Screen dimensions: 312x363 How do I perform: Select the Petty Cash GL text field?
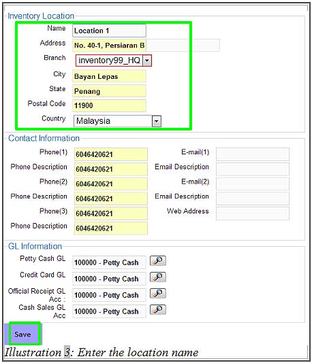click(109, 262)
